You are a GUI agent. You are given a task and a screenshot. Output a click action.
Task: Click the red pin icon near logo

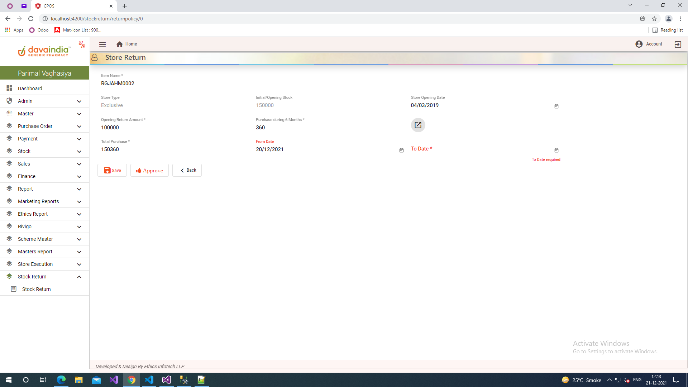point(82,44)
